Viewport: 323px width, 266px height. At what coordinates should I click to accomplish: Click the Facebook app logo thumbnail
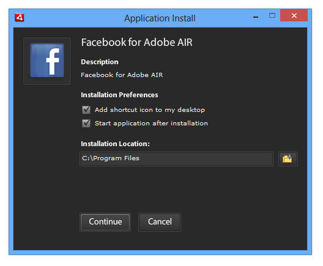tap(47, 61)
